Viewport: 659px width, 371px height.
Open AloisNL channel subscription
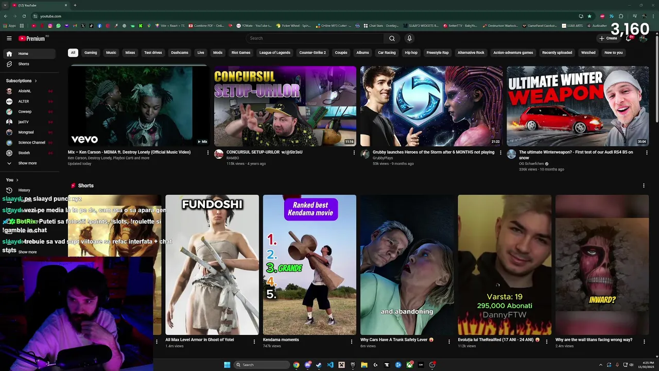pyautogui.click(x=29, y=91)
